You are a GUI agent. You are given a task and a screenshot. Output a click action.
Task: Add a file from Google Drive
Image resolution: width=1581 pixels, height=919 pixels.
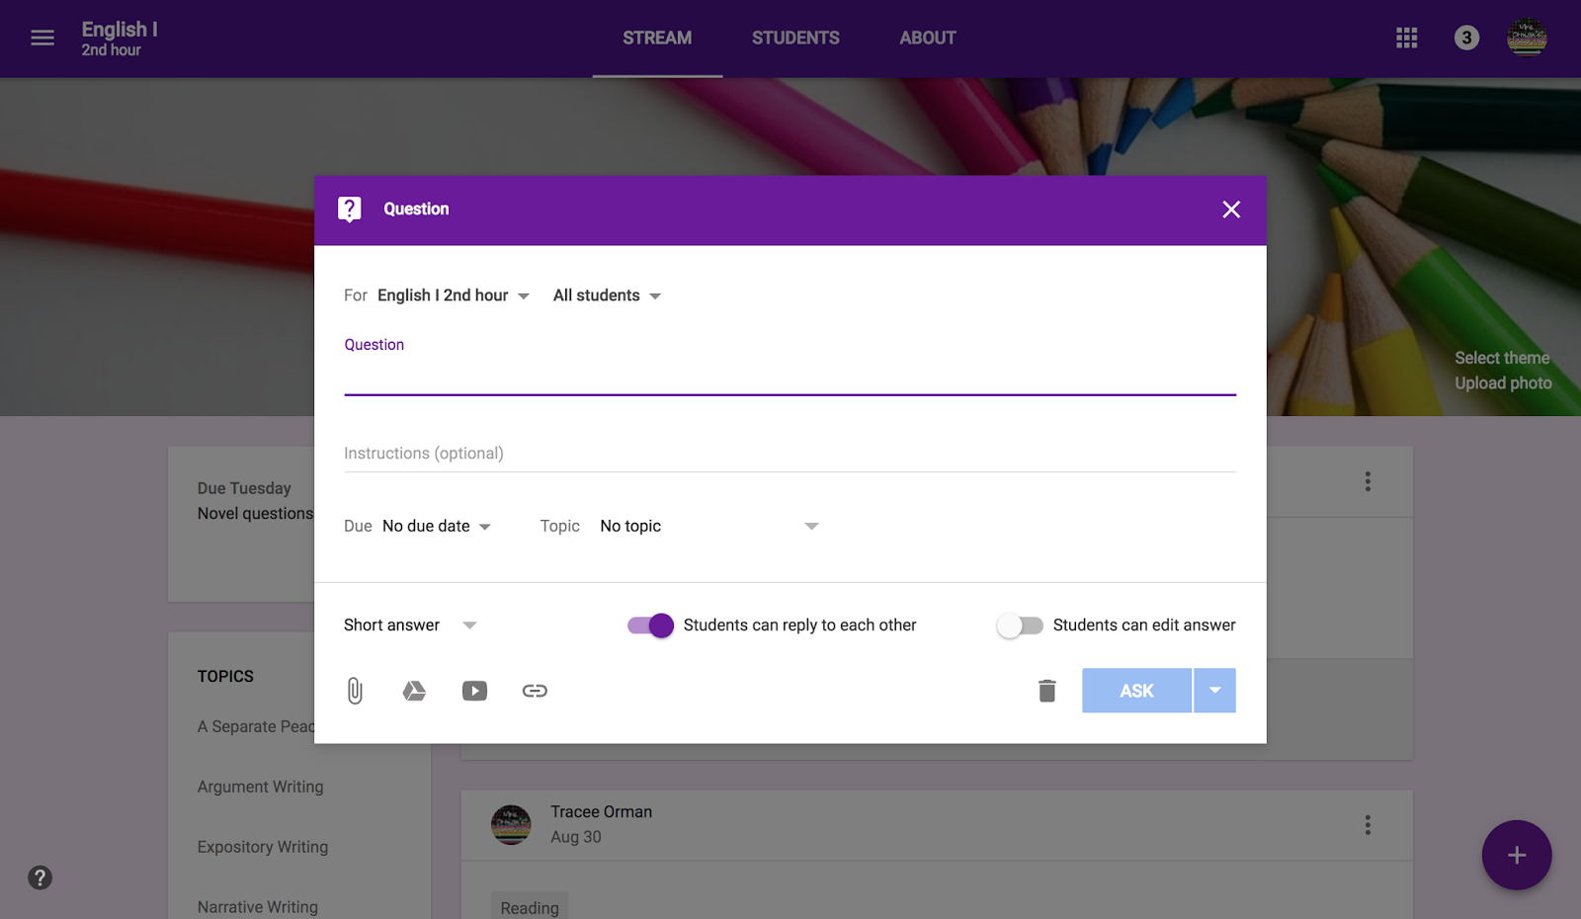pyautogui.click(x=414, y=690)
